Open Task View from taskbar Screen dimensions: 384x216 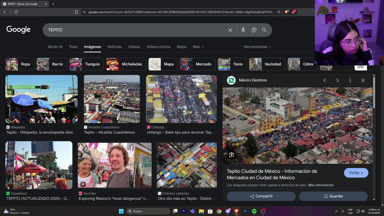(175, 211)
